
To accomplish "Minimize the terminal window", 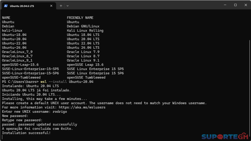I will point(225,5).
